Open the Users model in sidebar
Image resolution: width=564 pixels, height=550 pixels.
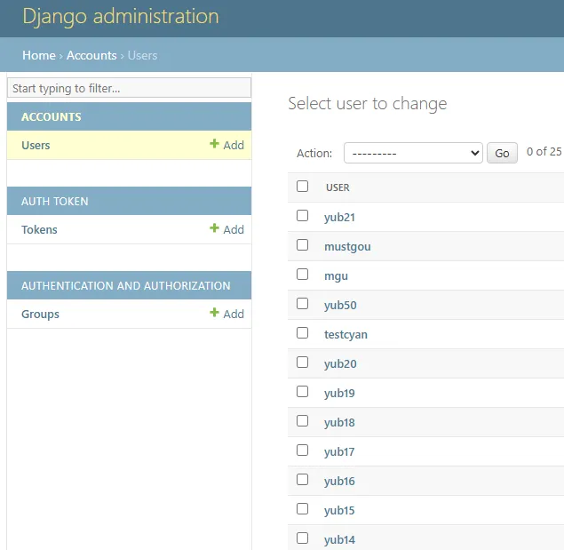[x=36, y=145]
